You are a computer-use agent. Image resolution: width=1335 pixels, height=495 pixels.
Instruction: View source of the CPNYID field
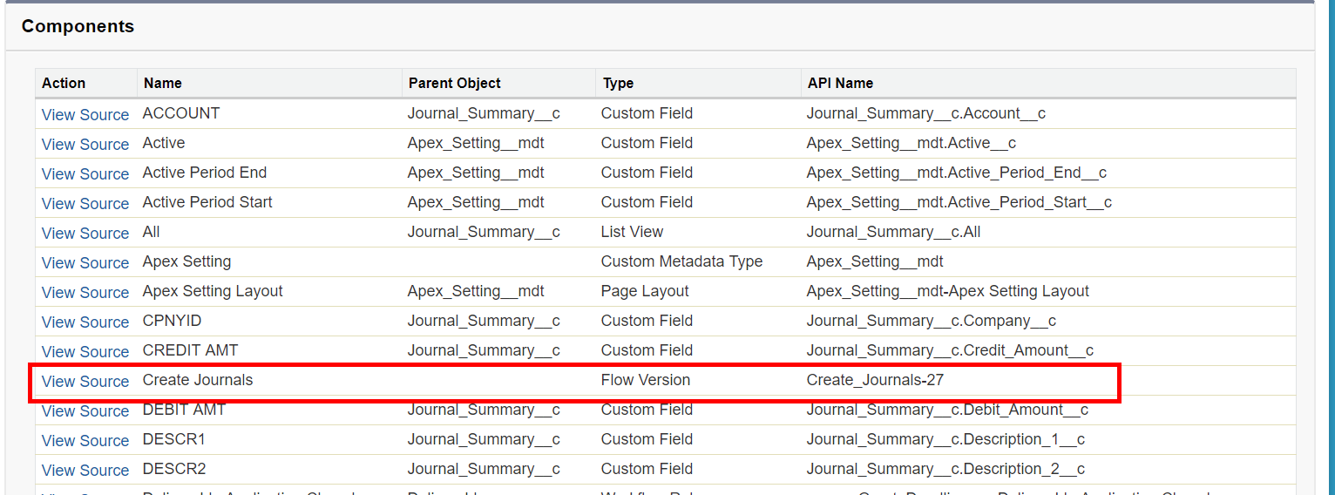tap(85, 322)
